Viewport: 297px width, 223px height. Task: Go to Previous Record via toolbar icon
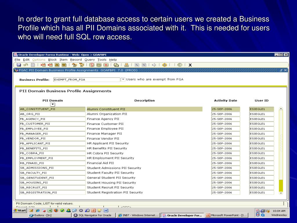click(57, 65)
